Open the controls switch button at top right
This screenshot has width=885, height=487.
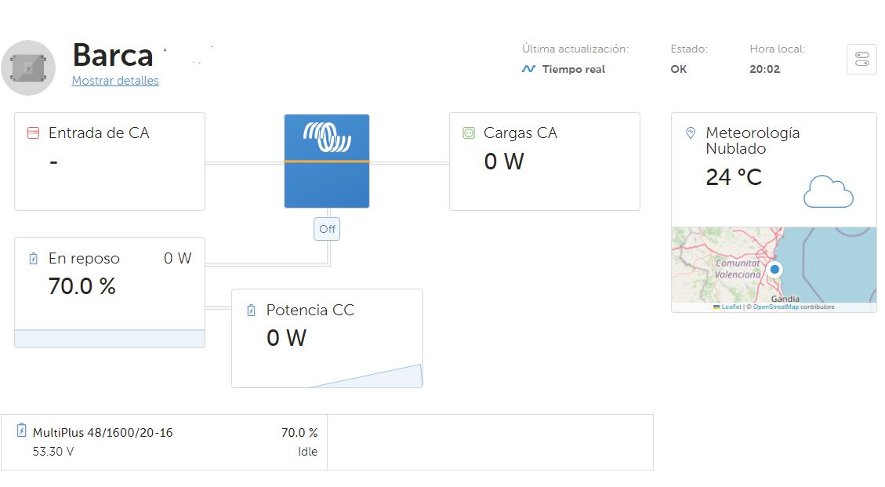pyautogui.click(x=861, y=60)
